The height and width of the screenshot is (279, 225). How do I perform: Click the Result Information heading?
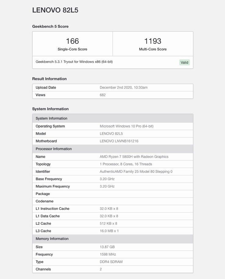(x=49, y=79)
